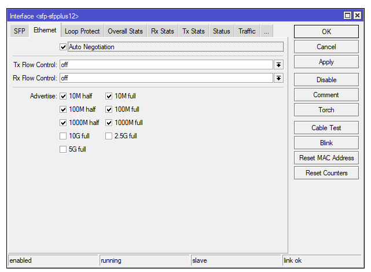
Task: Toggle the 1000M full checkbox
Action: [109, 123]
